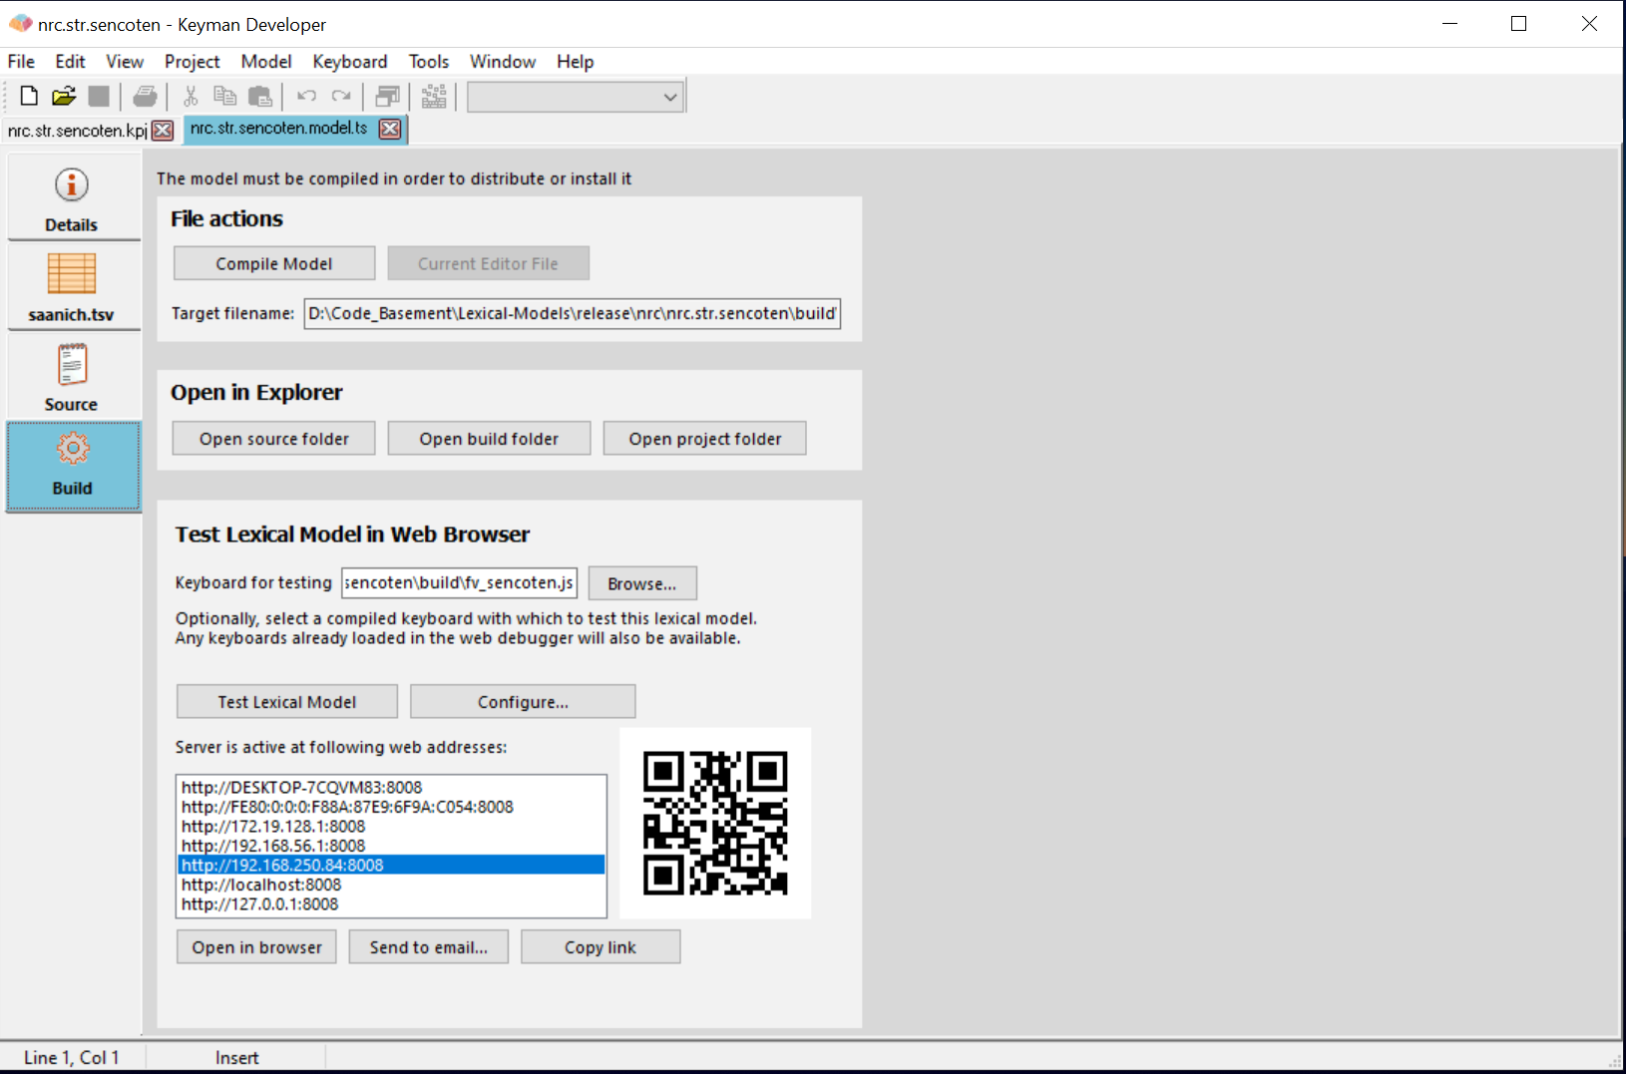
Task: Expand the toolbar combo box dropdown
Action: tap(670, 97)
